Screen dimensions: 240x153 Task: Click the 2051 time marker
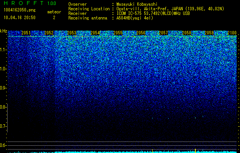26,33
